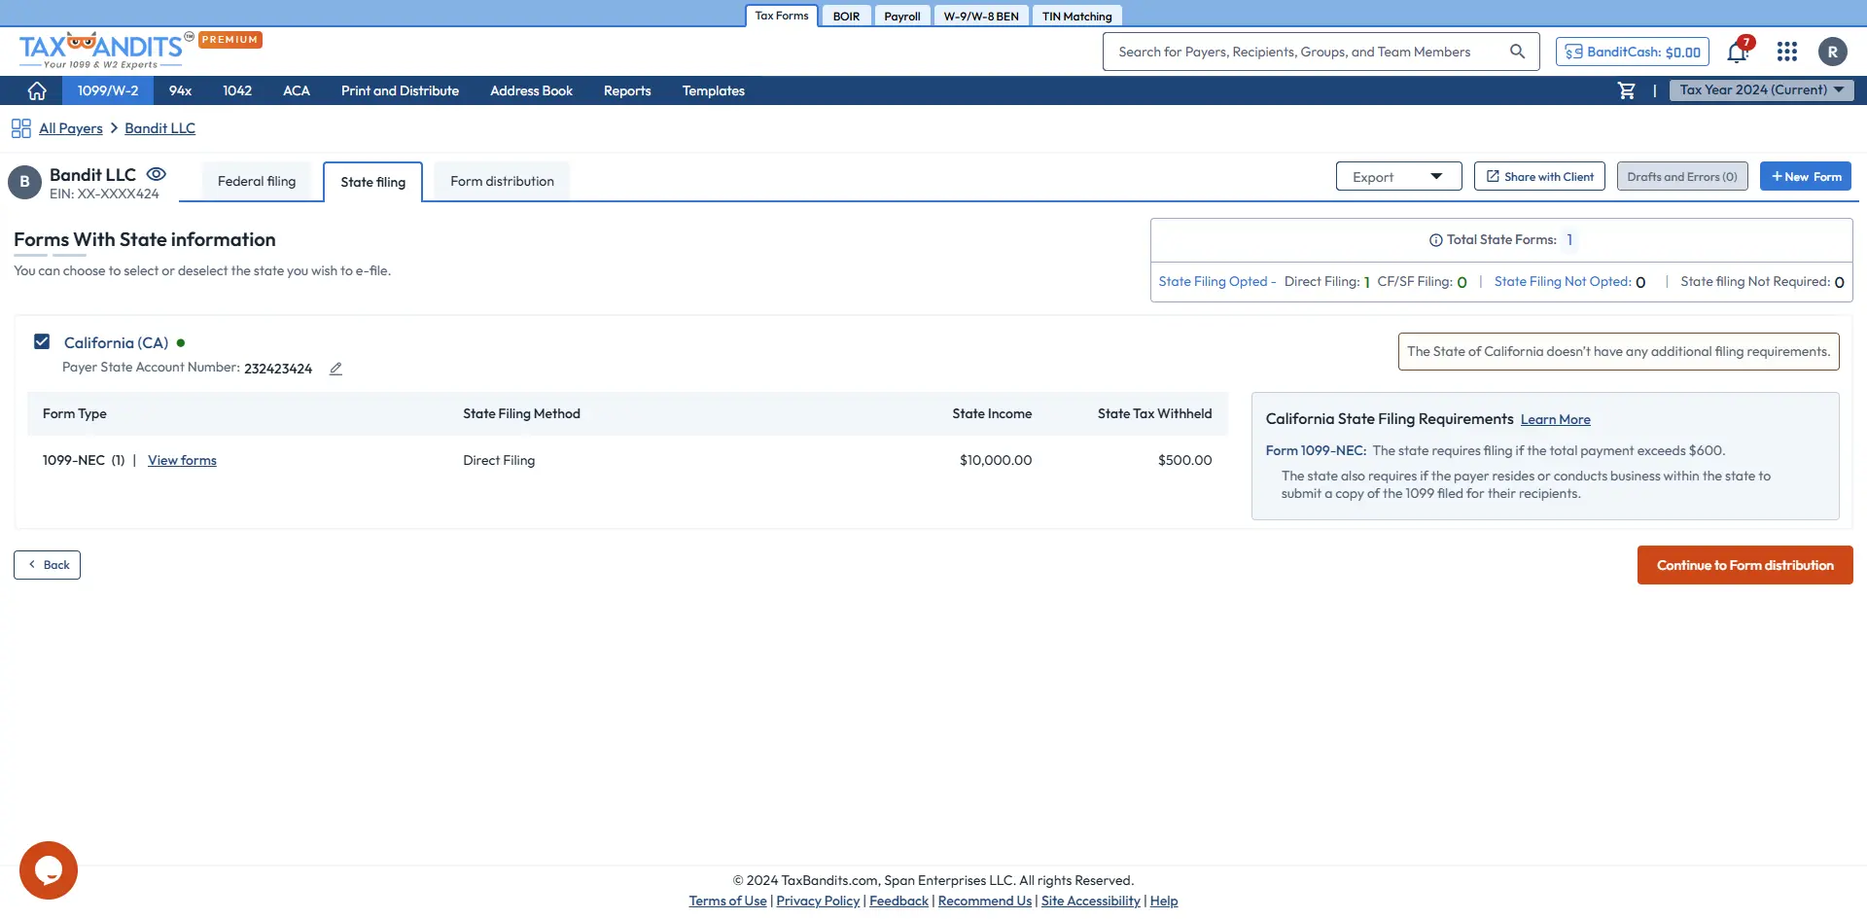Open the live chat bubble
The width and height of the screenshot is (1867, 919).
pos(49,870)
